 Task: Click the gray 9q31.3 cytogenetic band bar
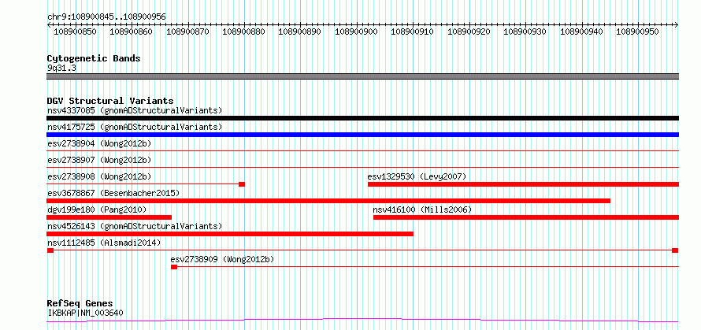point(362,76)
